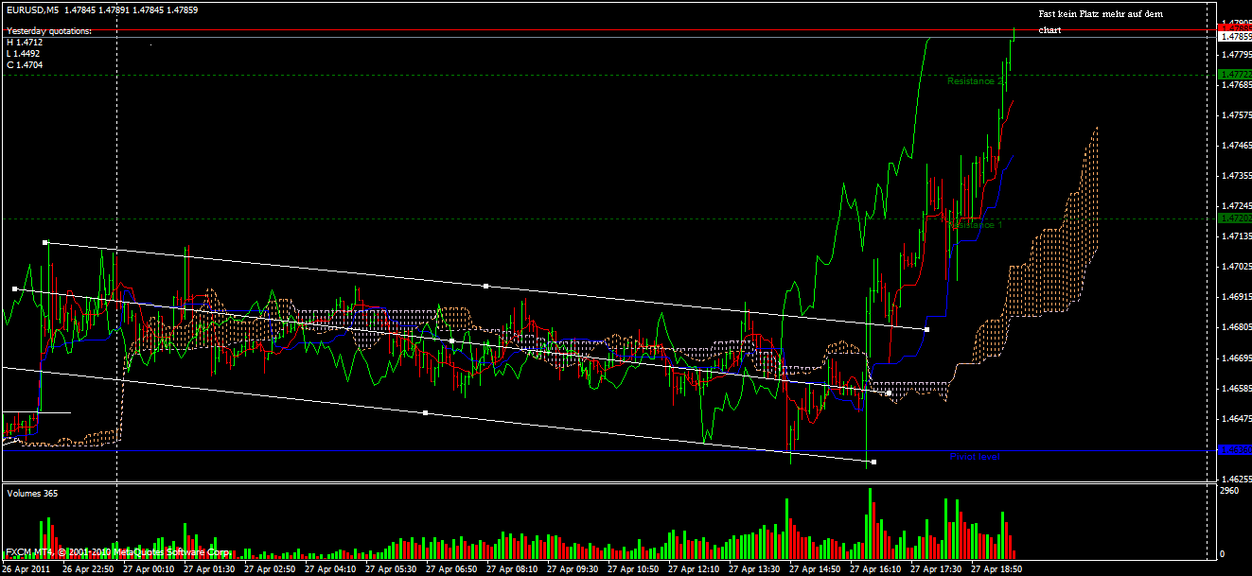Click the 'Resistance 2' level label
Screen dimensions: 1252x576
coord(976,81)
